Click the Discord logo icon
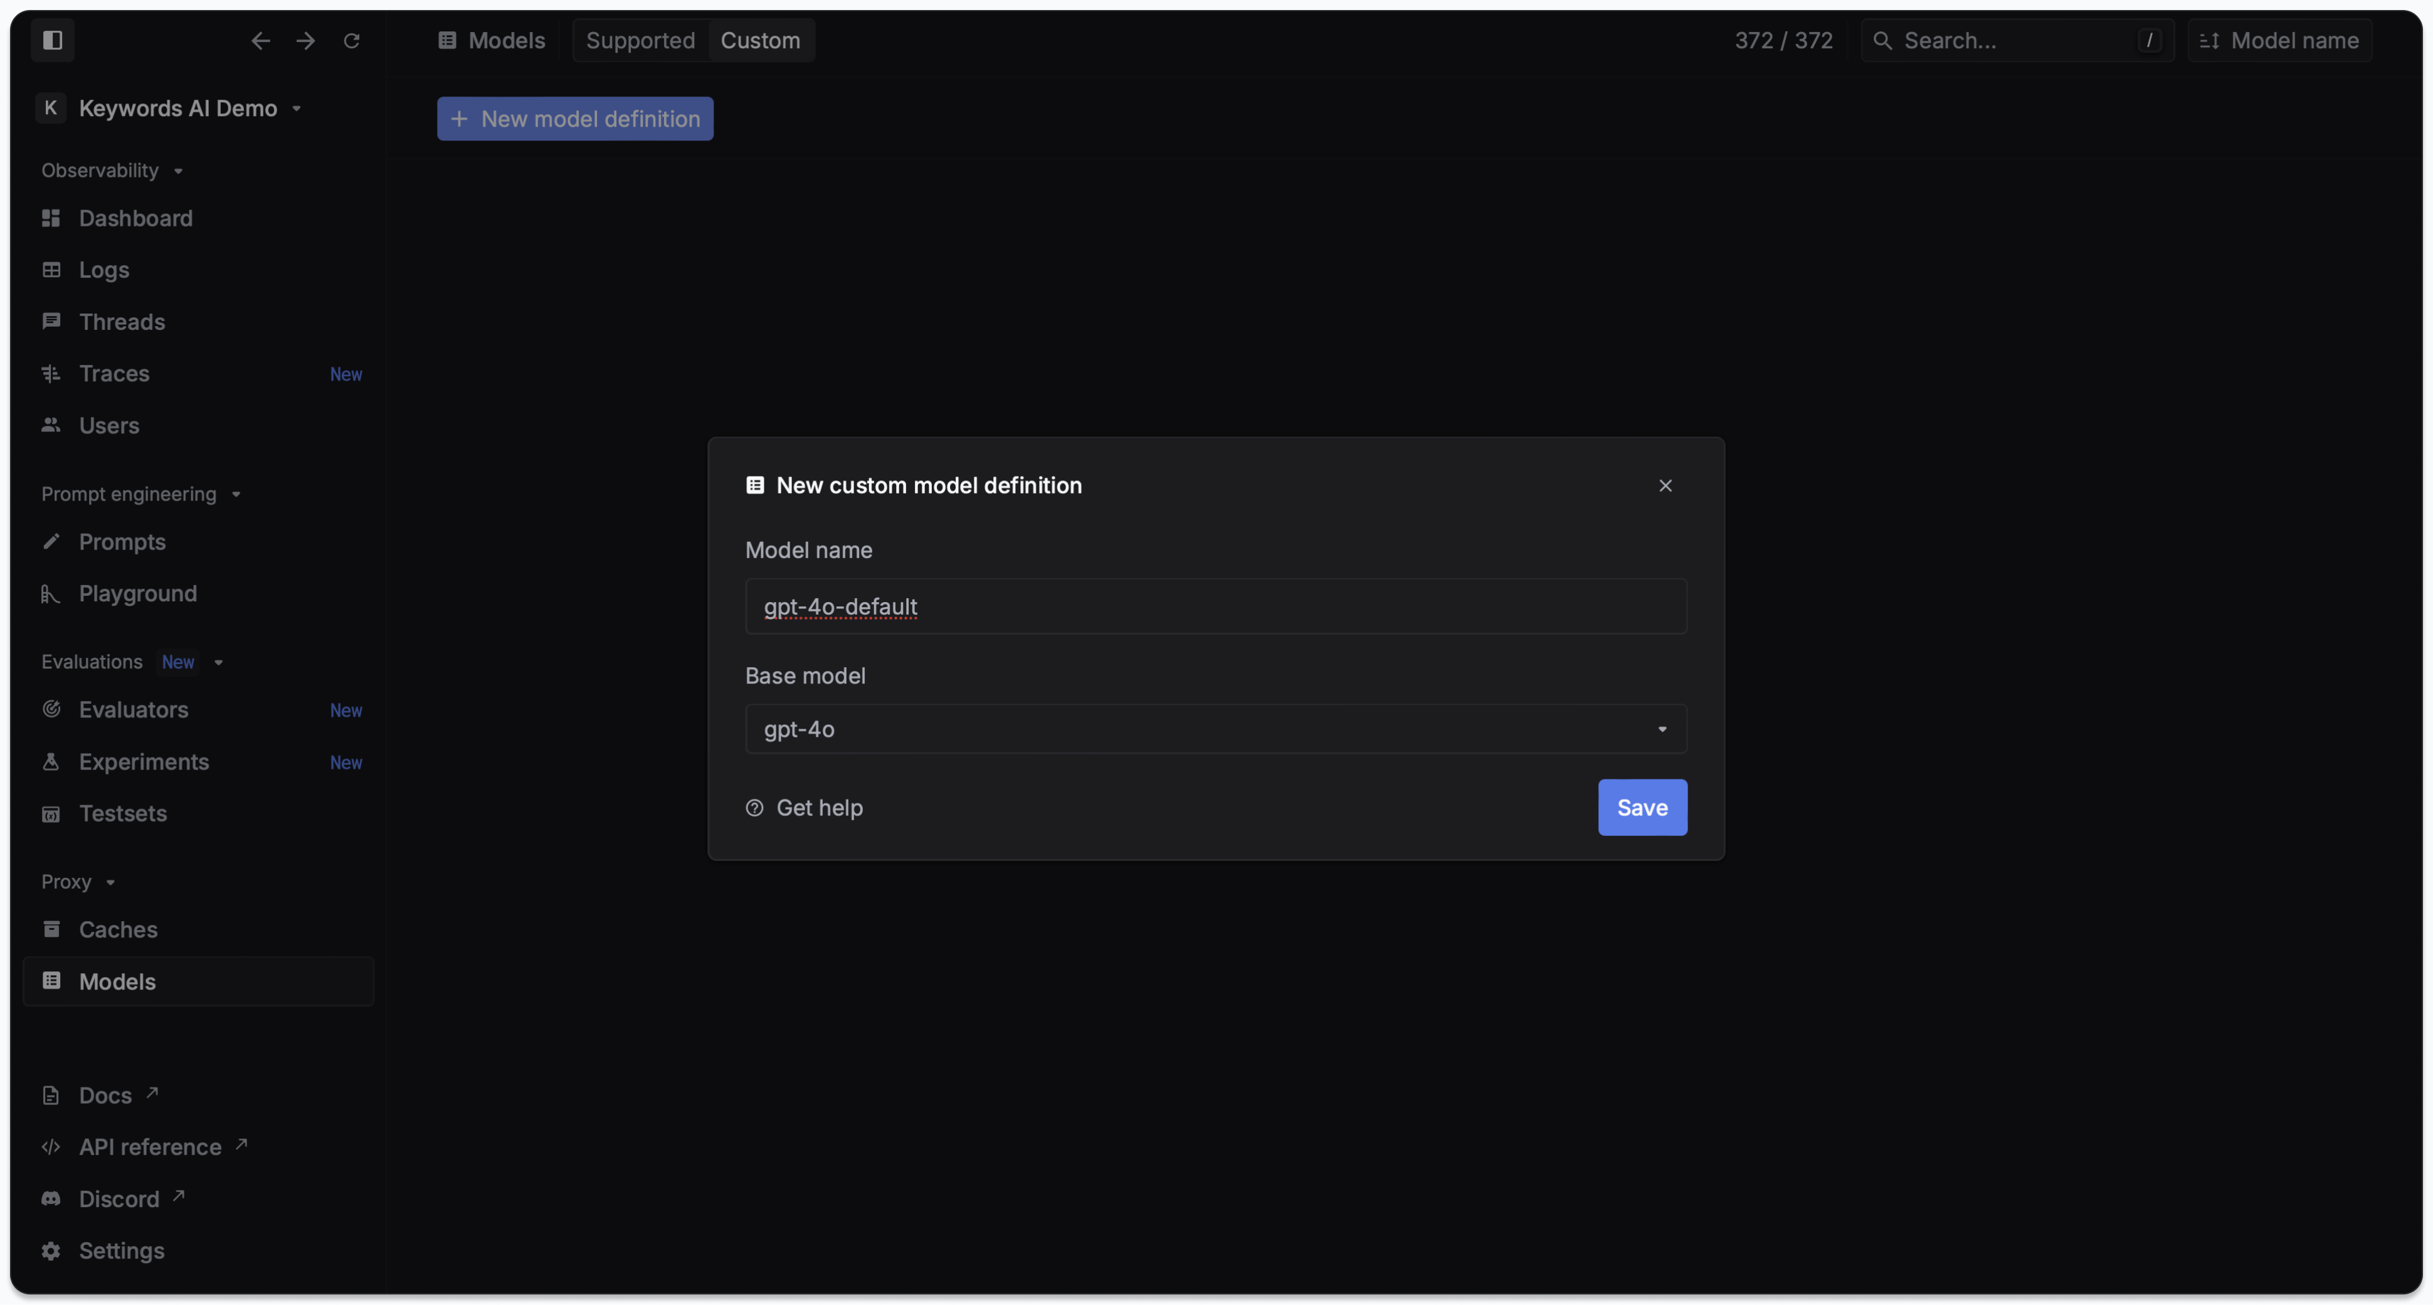 coord(51,1198)
